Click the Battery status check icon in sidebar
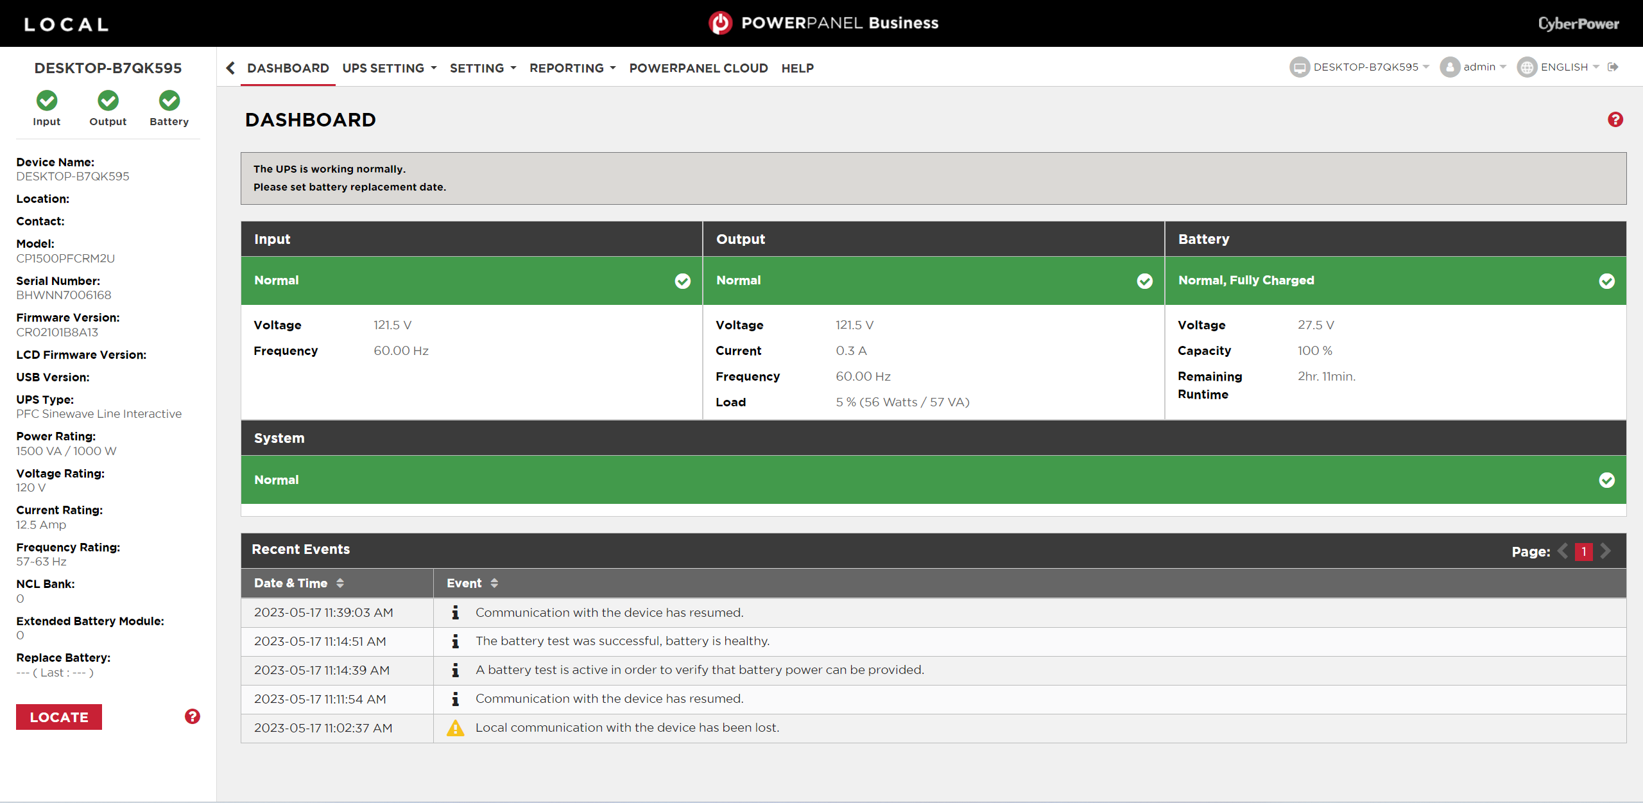The image size is (1643, 803). pos(169,100)
